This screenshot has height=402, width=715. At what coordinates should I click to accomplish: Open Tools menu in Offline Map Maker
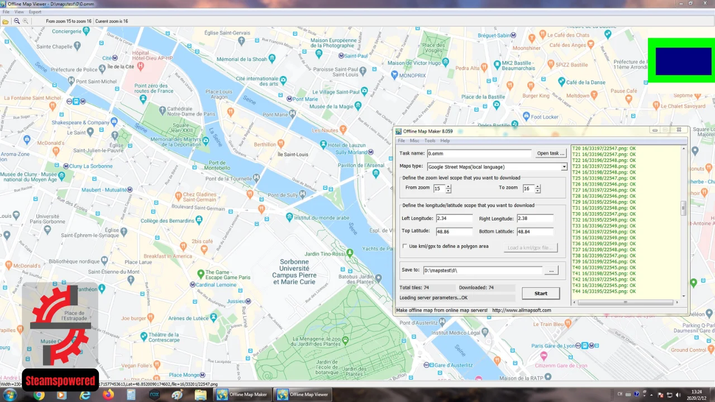pyautogui.click(x=430, y=141)
